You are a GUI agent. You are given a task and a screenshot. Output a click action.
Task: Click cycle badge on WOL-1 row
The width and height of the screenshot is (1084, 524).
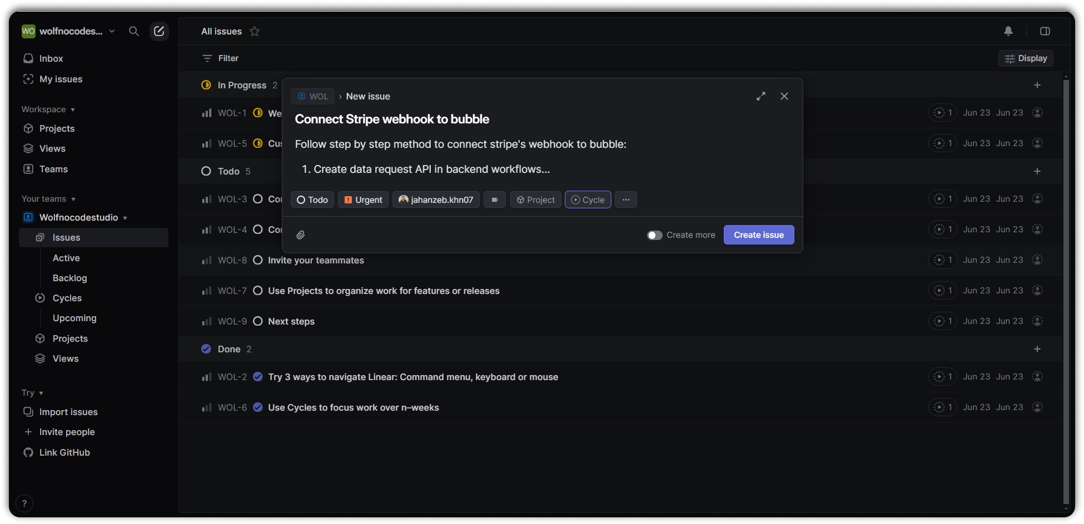pyautogui.click(x=943, y=113)
